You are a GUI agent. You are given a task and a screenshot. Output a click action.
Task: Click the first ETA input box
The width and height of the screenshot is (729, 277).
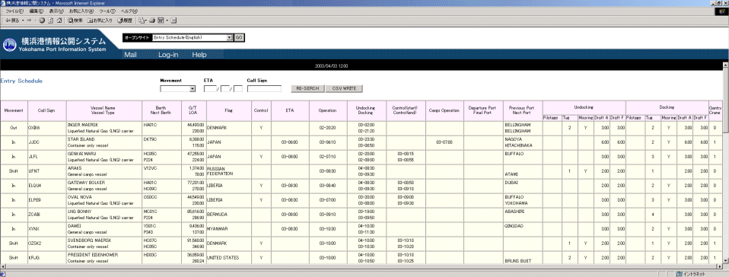coord(210,89)
